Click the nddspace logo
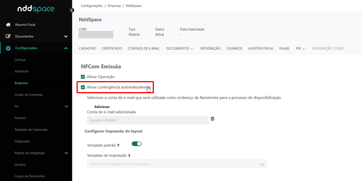This screenshot has width=362, height=181. point(36,9)
